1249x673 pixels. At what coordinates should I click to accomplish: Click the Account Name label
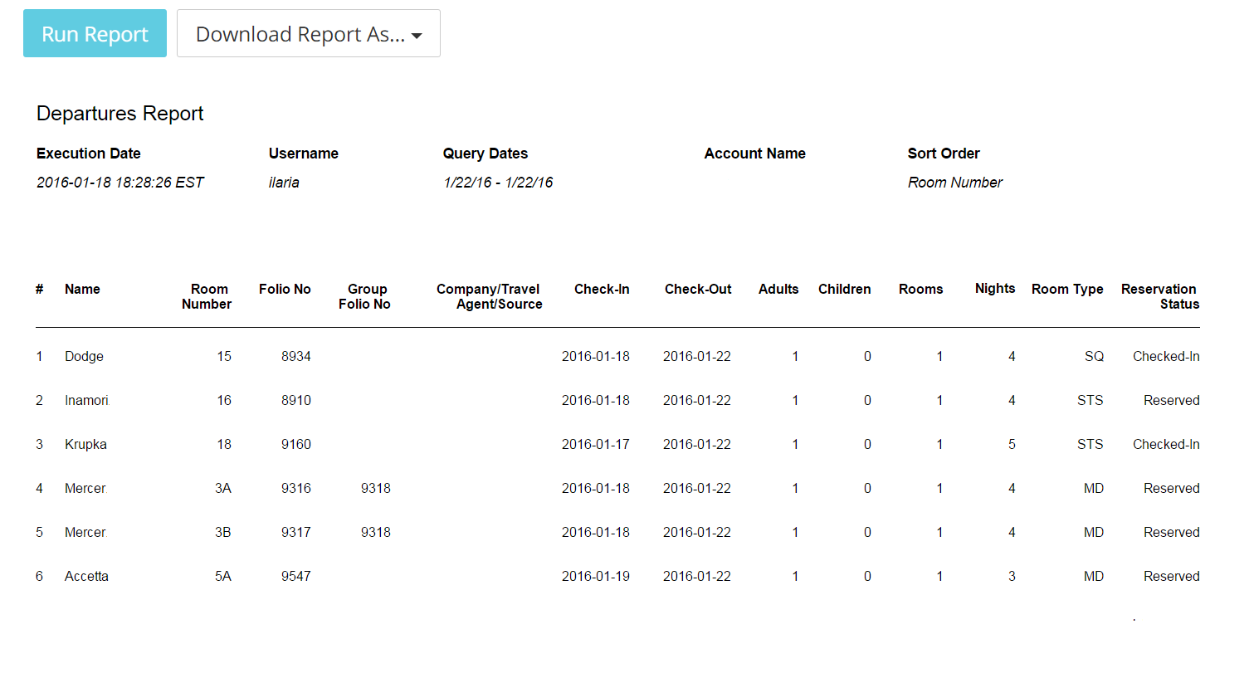point(755,154)
